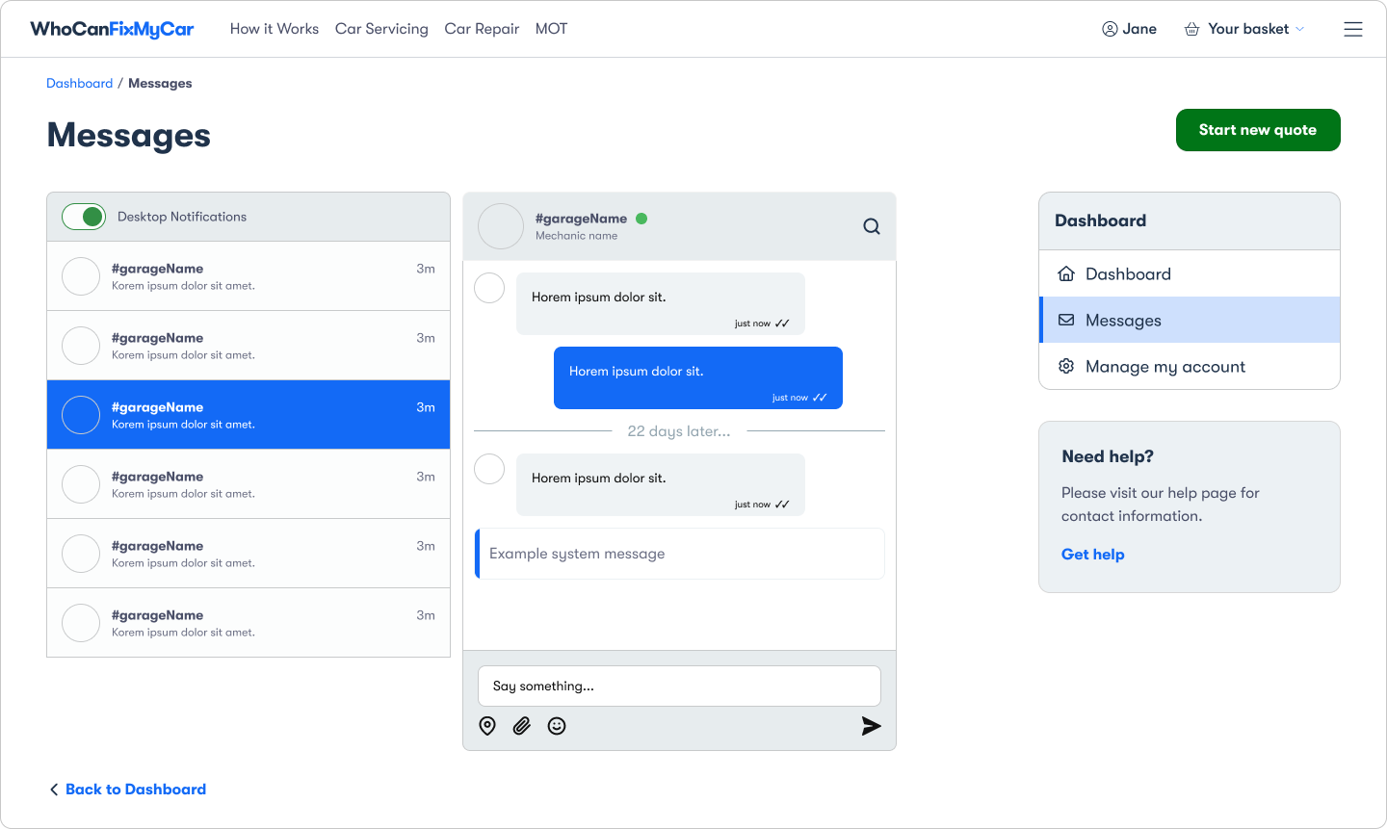Open the hamburger menu

click(x=1353, y=29)
